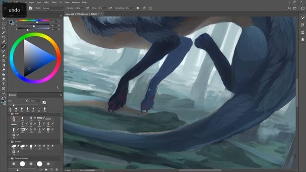Viewport: 306px width, 172px height.
Task: Click the hue slider bar
Action: pyautogui.click(x=34, y=20)
